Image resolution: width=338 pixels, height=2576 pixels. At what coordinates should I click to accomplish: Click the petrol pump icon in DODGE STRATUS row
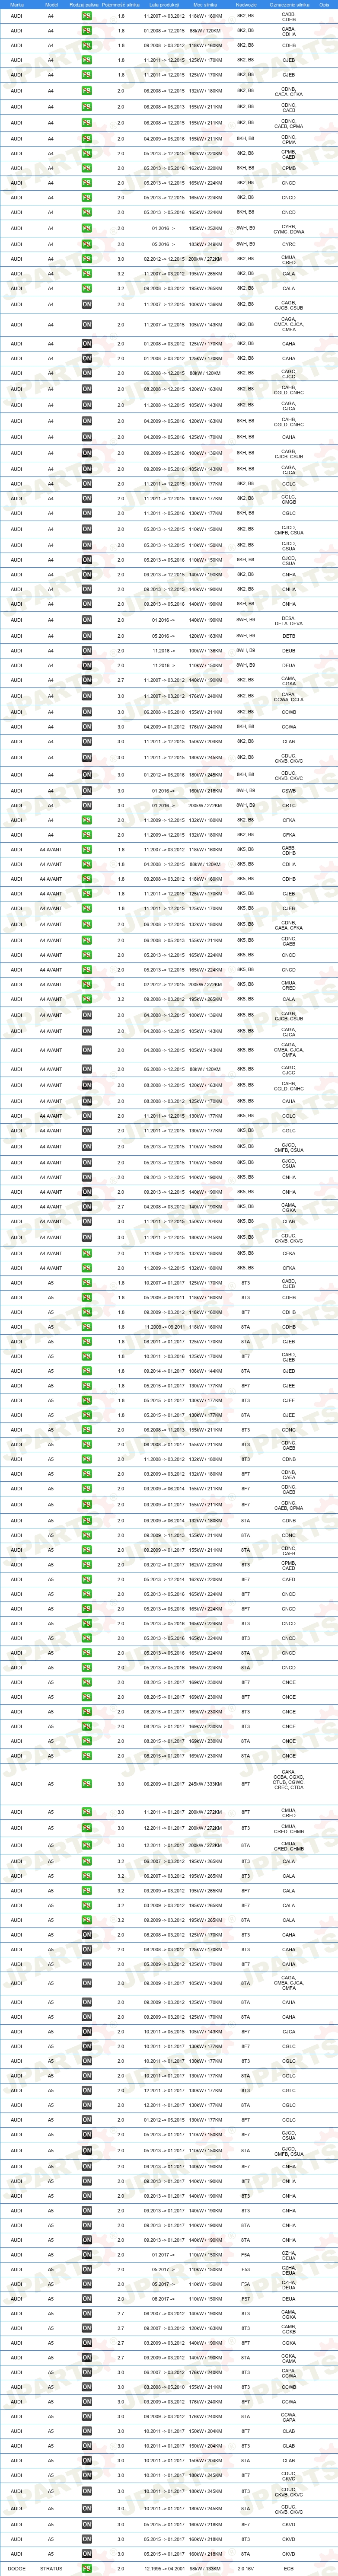[87, 2568]
